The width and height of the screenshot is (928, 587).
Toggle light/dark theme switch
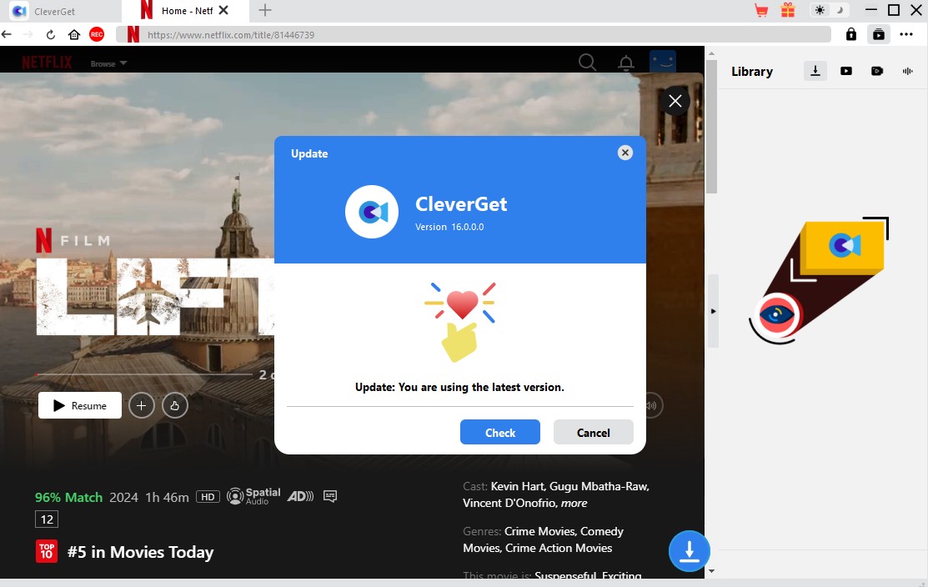(829, 10)
